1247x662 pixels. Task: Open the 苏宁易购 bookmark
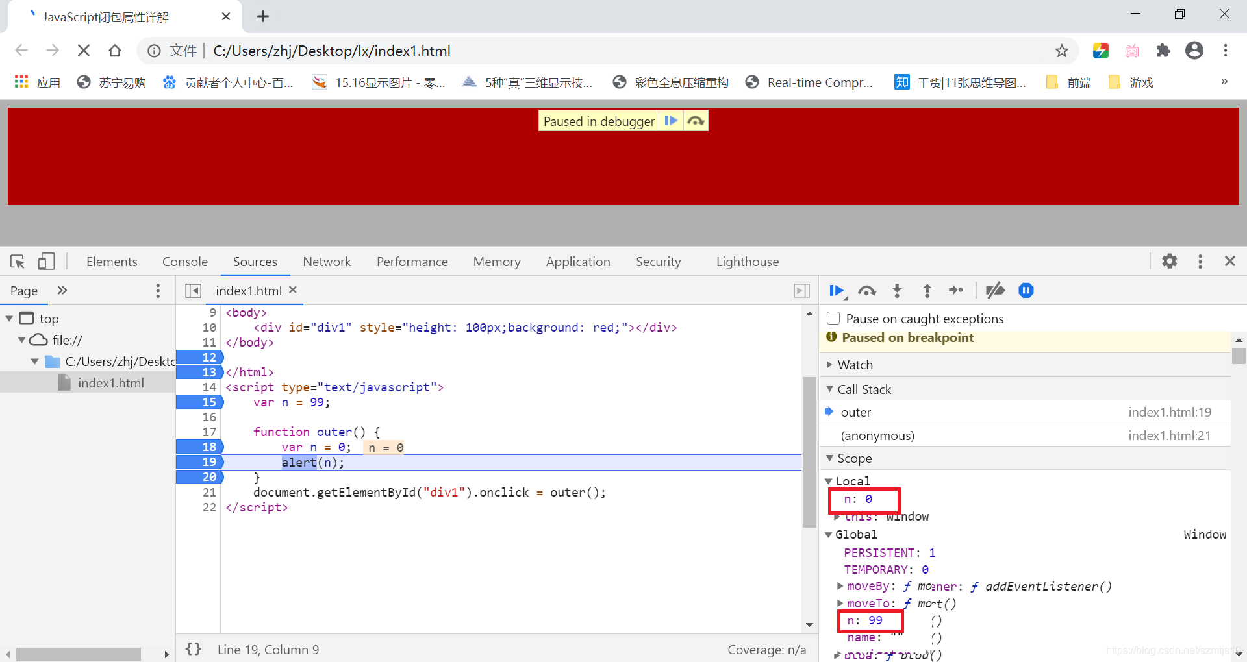tap(111, 82)
